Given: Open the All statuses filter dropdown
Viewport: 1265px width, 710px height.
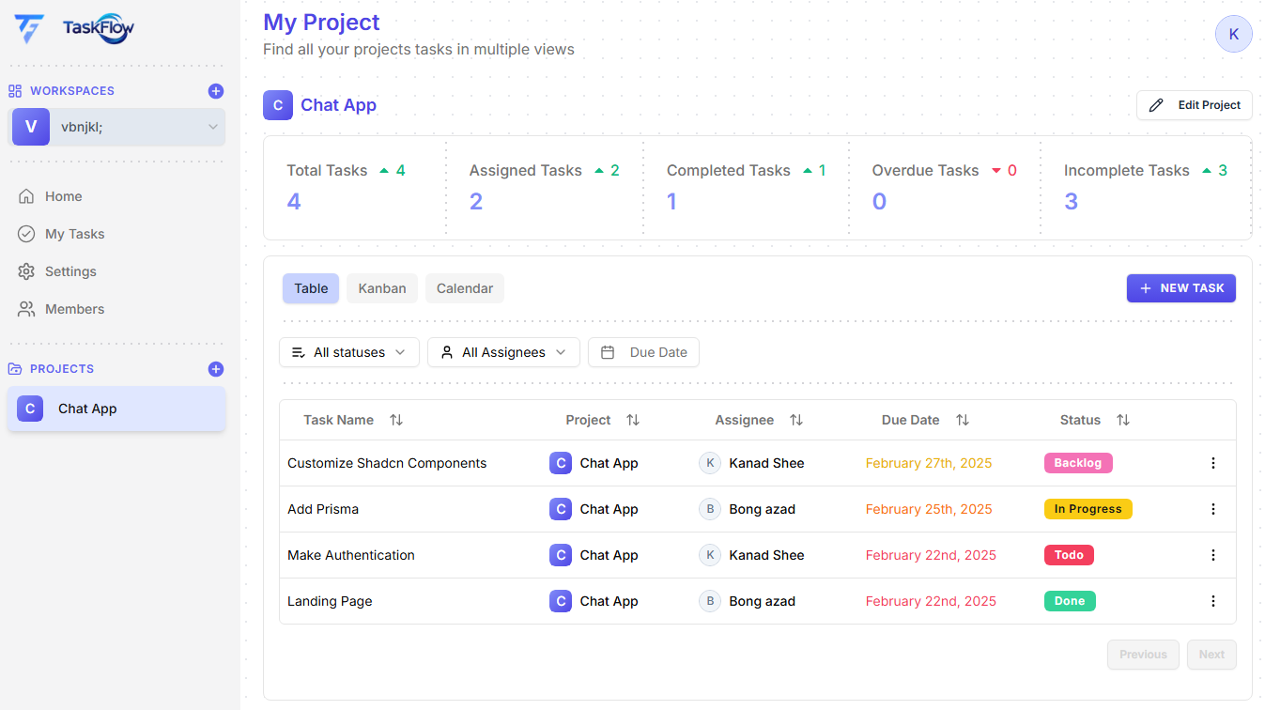Looking at the screenshot, I should pos(348,351).
